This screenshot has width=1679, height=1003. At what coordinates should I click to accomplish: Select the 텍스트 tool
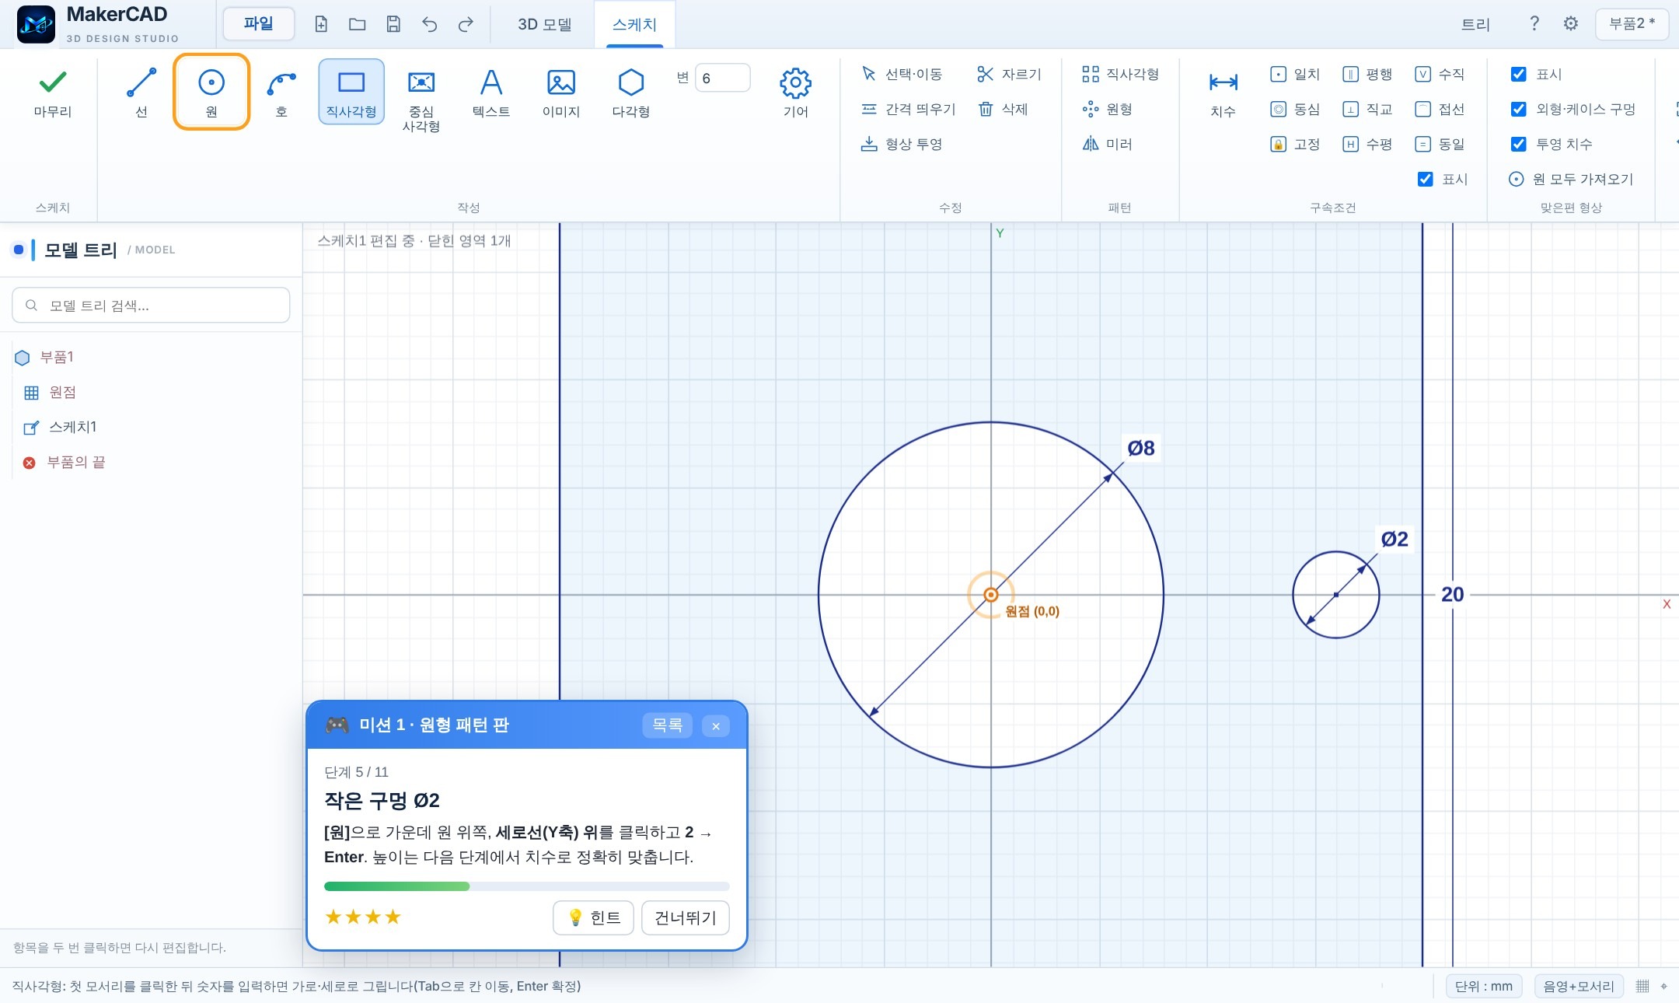(x=491, y=92)
